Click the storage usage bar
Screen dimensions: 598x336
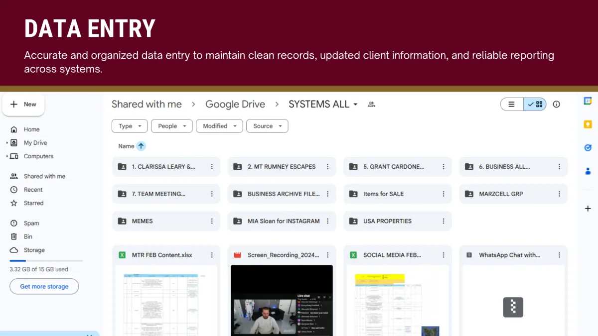tap(46, 261)
